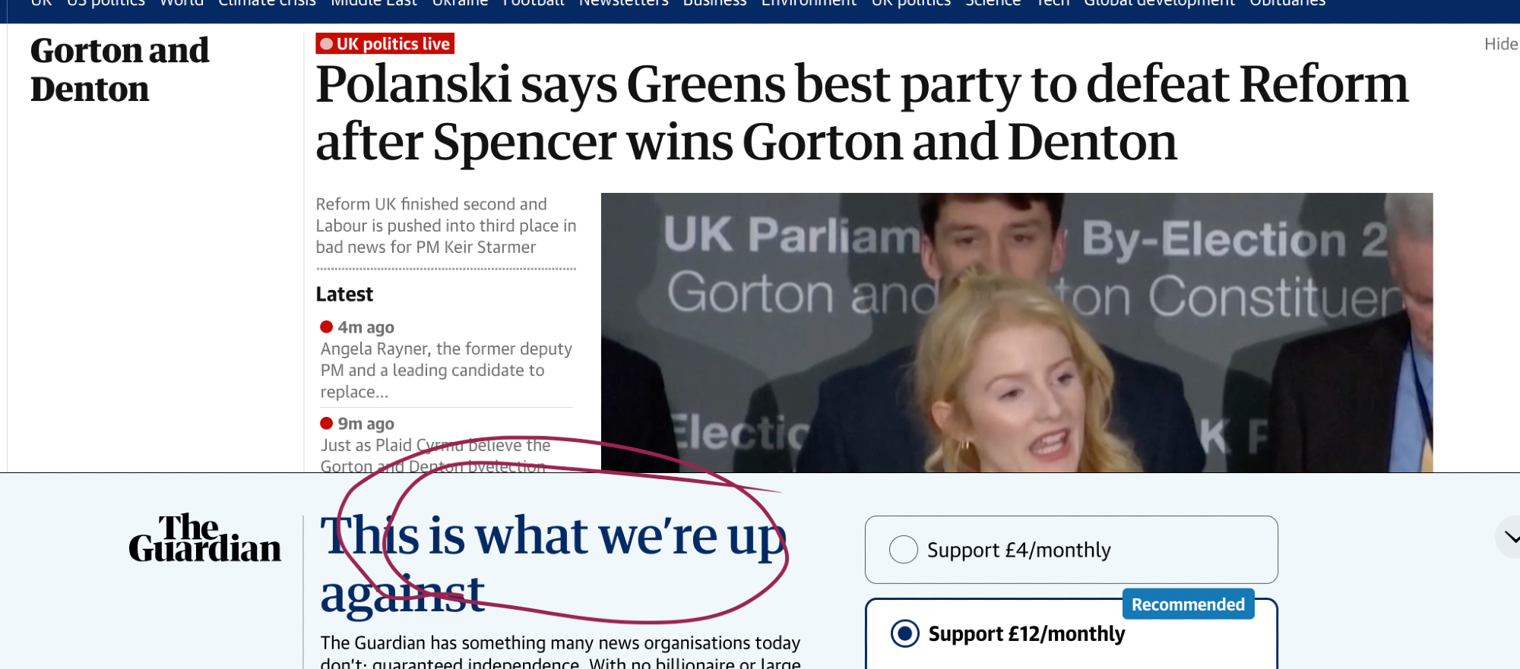Open Newsletters in the navigation bar

pos(623,4)
